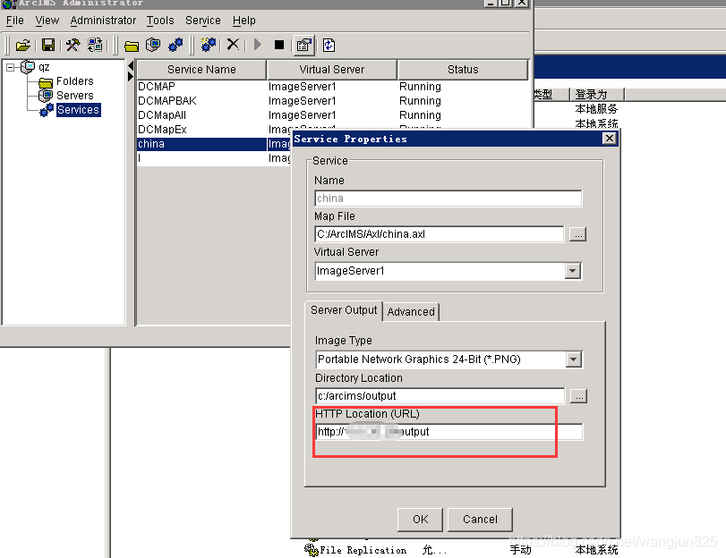The width and height of the screenshot is (726, 558).
Task: Browse for Map File with ellipsis button
Action: tap(577, 234)
